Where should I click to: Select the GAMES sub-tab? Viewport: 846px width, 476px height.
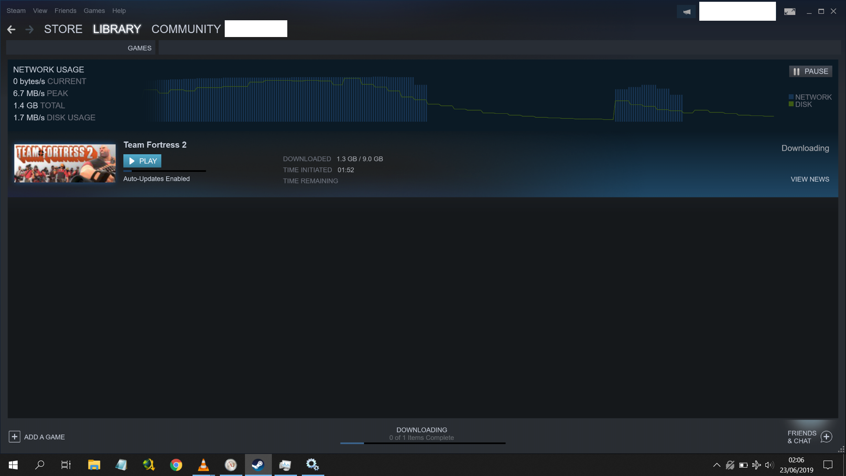click(x=139, y=48)
